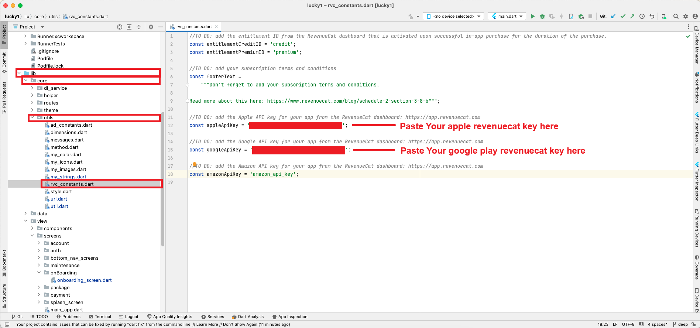Click the green Run button

pyautogui.click(x=532, y=16)
